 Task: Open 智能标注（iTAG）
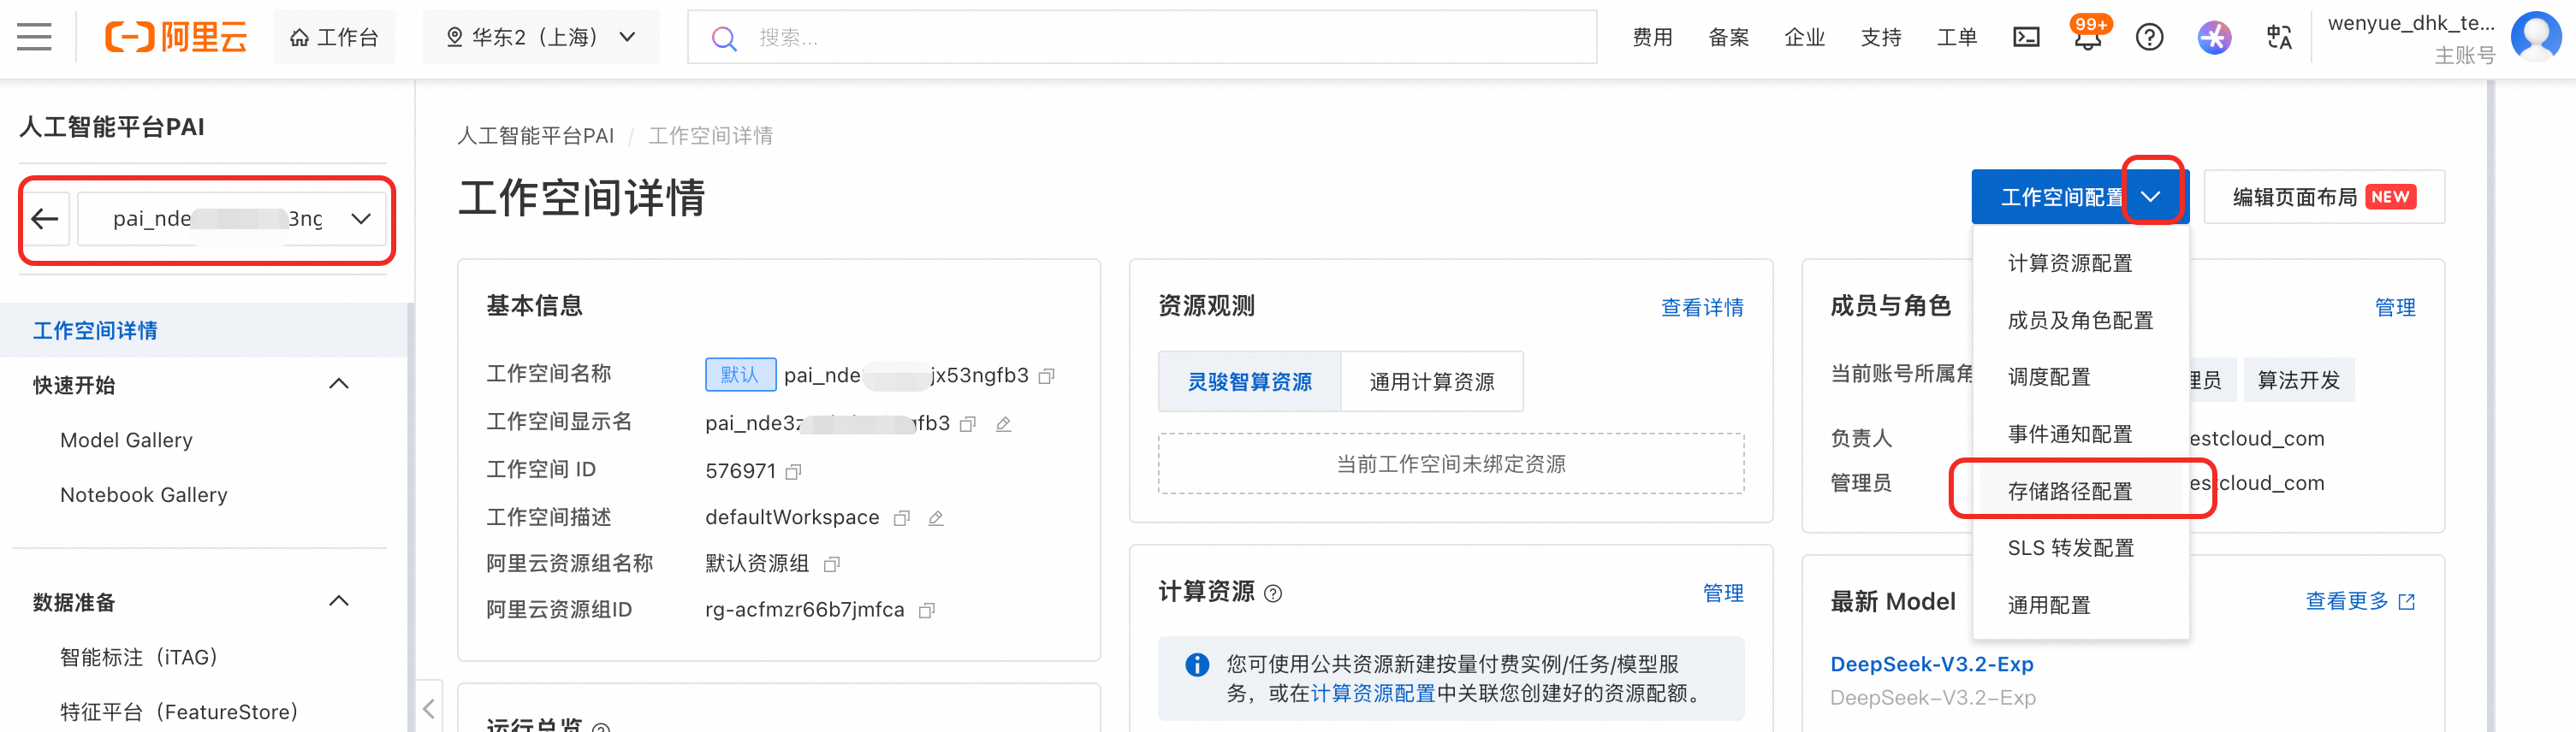coord(139,657)
